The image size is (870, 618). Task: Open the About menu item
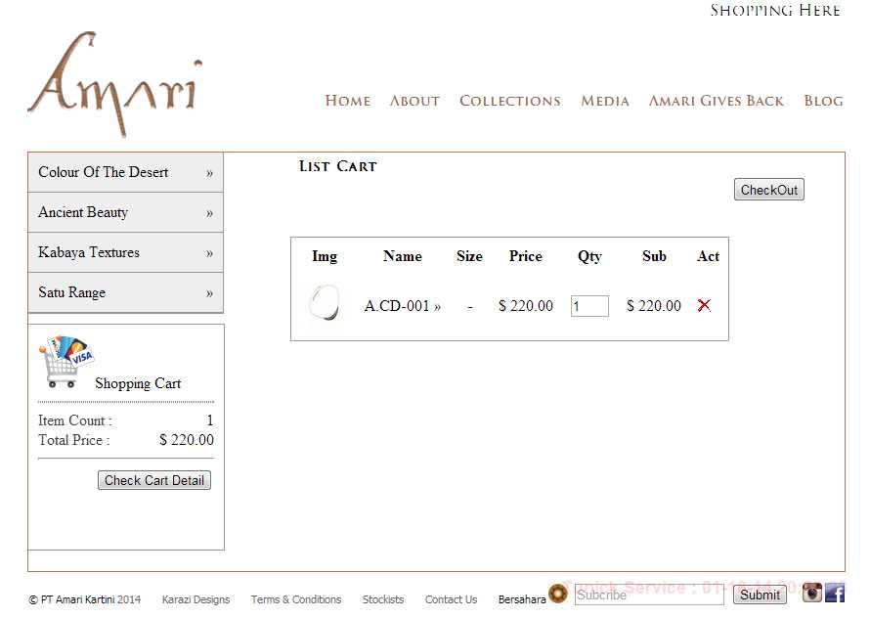(414, 101)
